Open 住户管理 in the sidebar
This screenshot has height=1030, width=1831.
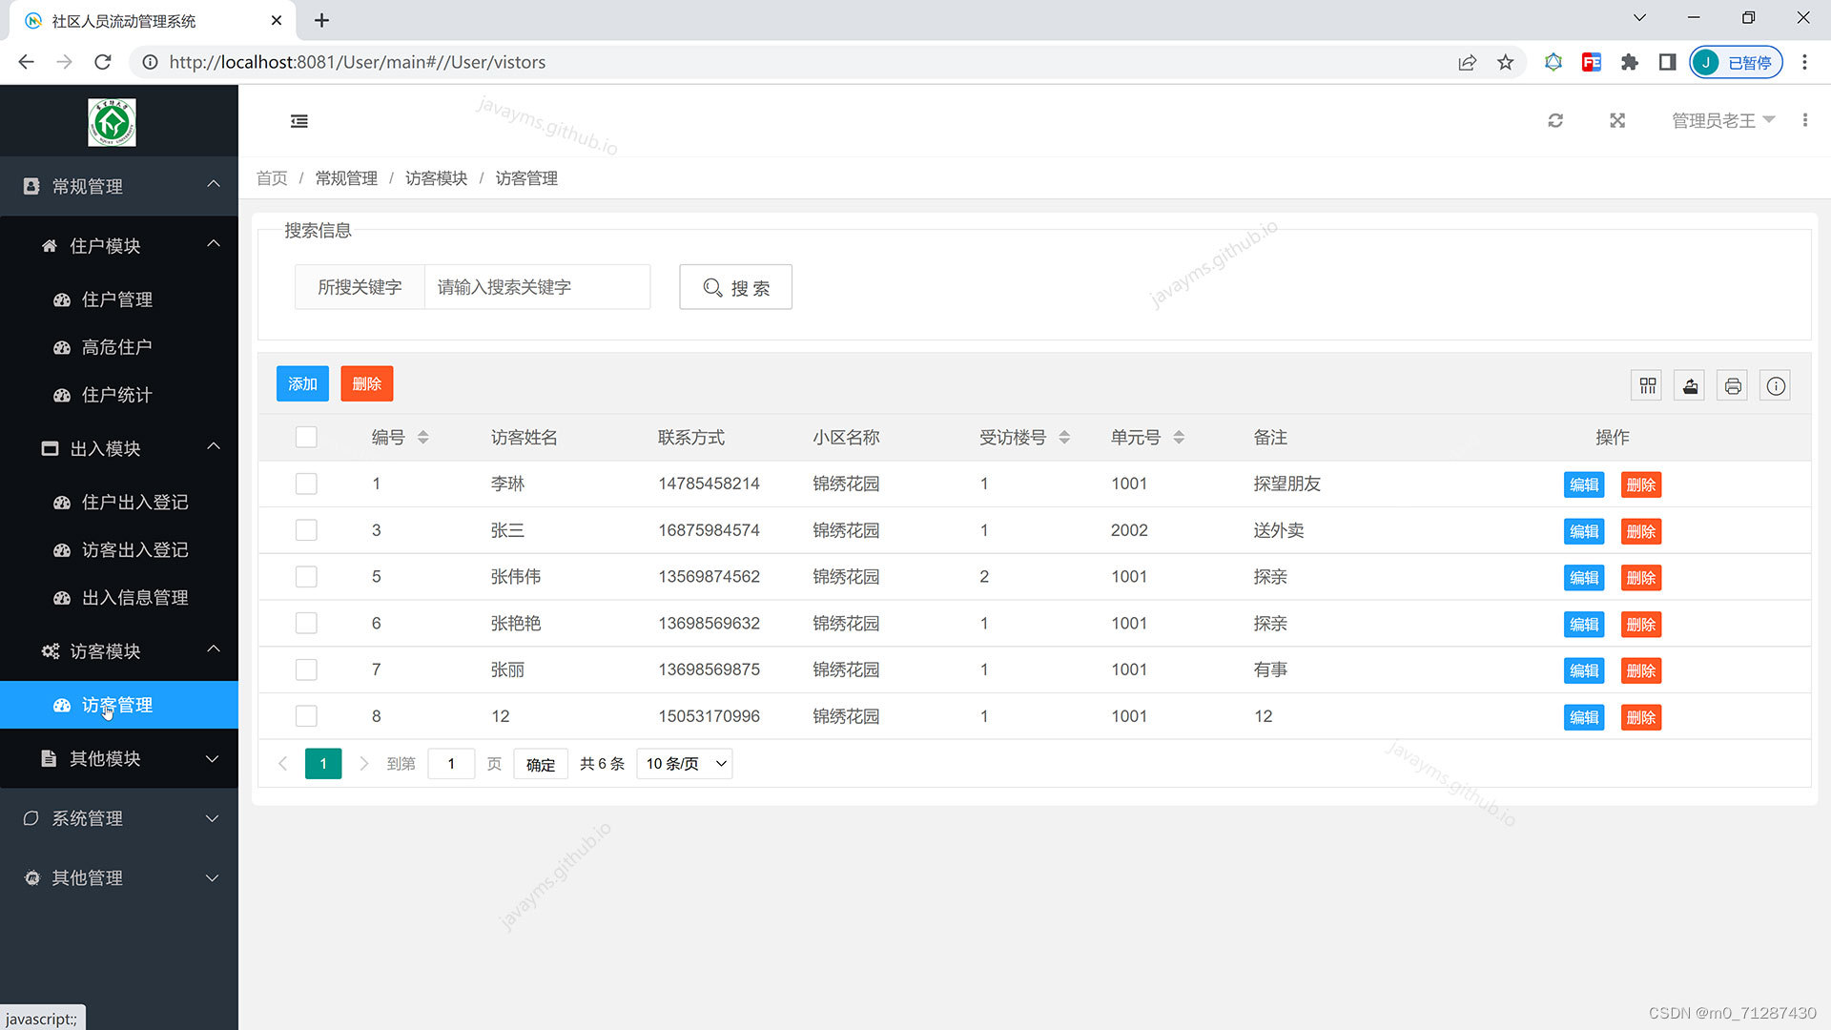coord(116,299)
